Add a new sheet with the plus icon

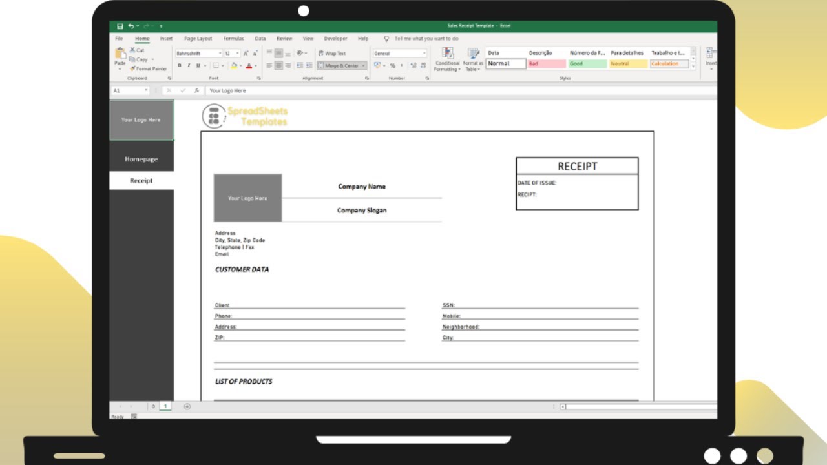pyautogui.click(x=187, y=406)
